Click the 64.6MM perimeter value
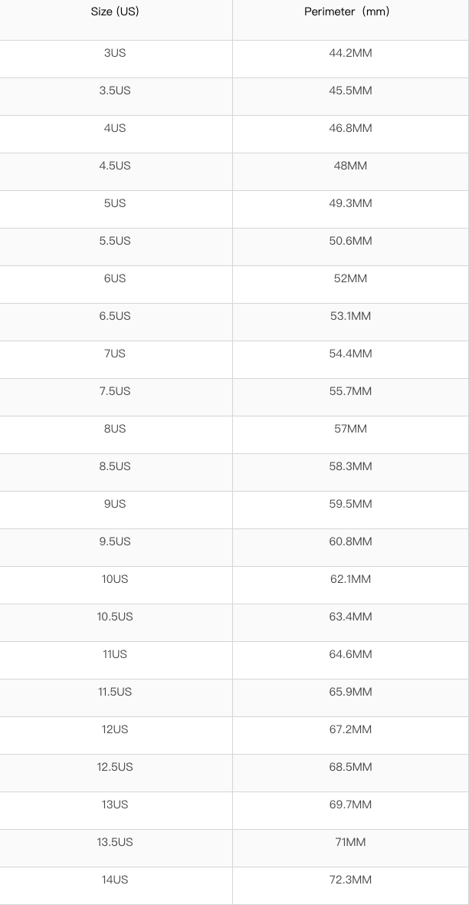469x905 pixels. click(350, 654)
